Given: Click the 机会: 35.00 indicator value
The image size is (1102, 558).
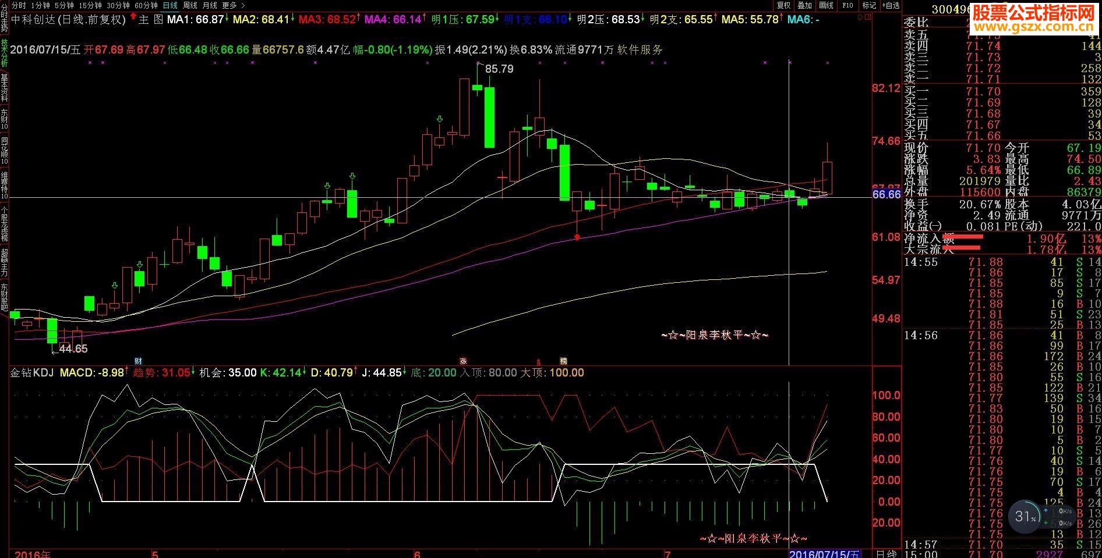Looking at the screenshot, I should pos(228,372).
